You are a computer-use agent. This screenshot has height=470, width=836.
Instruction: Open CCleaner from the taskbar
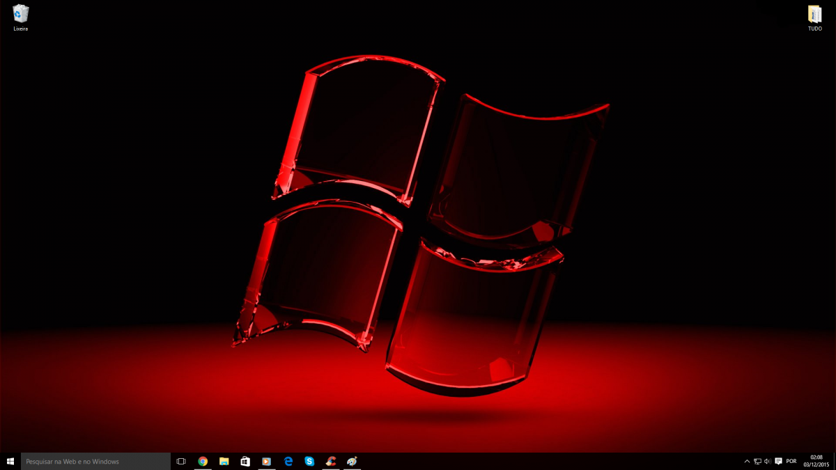(x=331, y=461)
